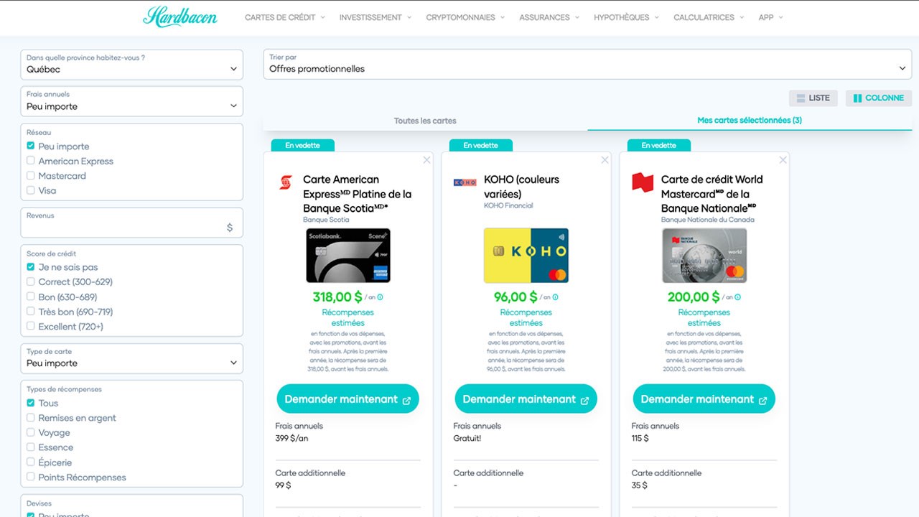The height and width of the screenshot is (517, 919).
Task: Switch to the Toutes les cartes tab
Action: (x=425, y=121)
